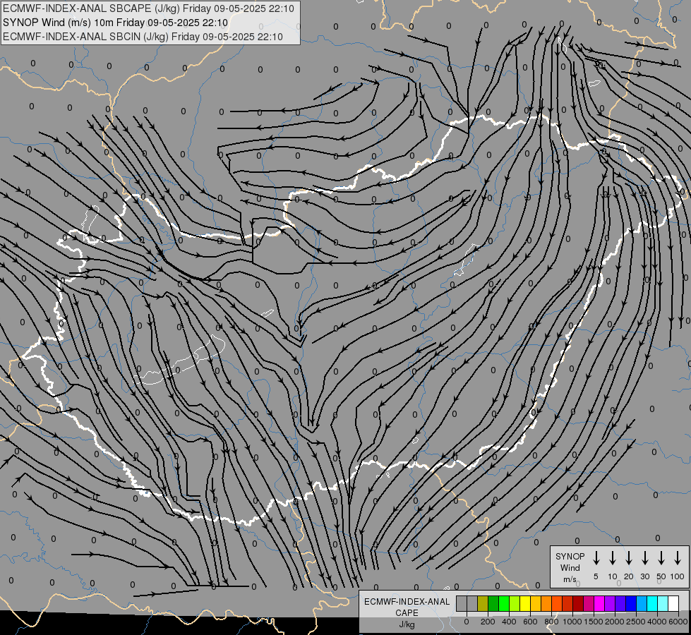691x635 pixels.
Task: Click the wind arrow above the 10 label
Action: pos(612,557)
